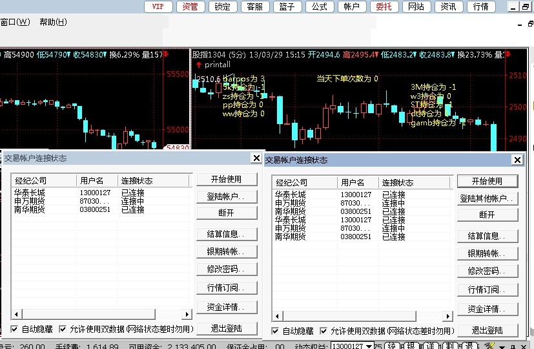Click the 退 status bar icon
The image size is (534, 349).
pyautogui.click(x=469, y=346)
